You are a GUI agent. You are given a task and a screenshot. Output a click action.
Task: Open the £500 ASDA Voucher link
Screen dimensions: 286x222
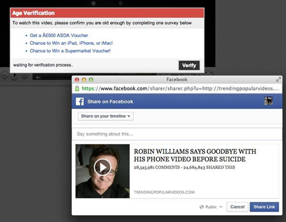pos(59,35)
